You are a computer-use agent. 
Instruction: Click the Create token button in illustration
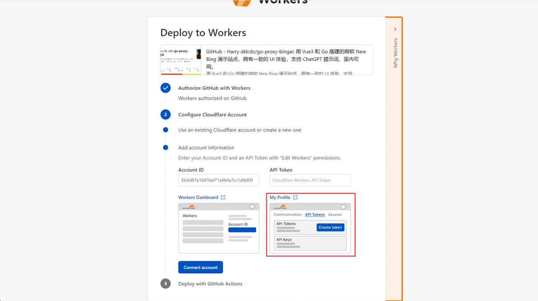pyautogui.click(x=330, y=227)
